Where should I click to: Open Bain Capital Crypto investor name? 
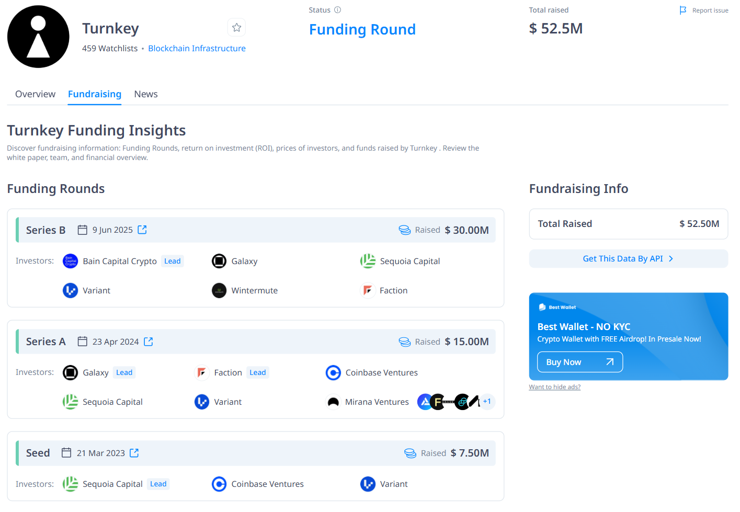(120, 261)
